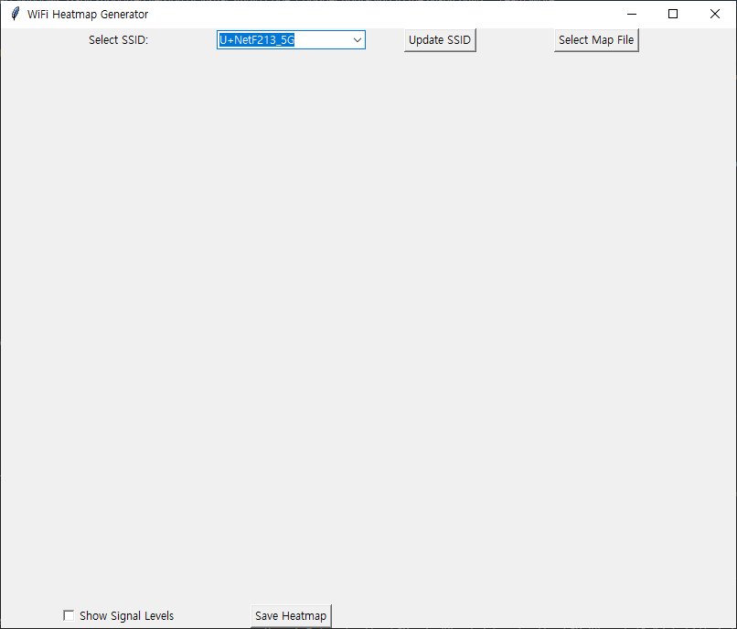Image resolution: width=737 pixels, height=629 pixels.
Task: Click the feather app icon in title bar
Action: pos(15,14)
